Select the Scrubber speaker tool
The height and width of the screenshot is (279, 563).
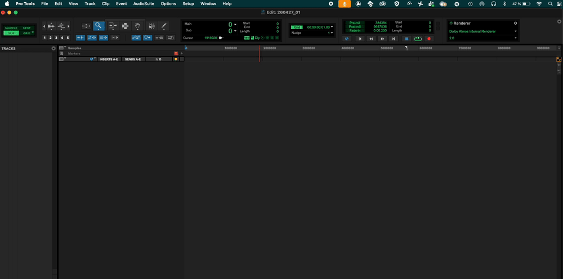click(152, 26)
